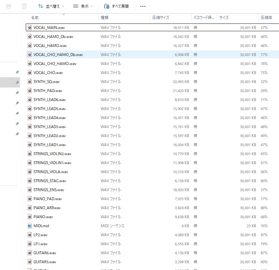Click the SYNTH_LEAD1.wav file icon
Image resolution: width=279 pixels, height=270 pixels.
tap(30, 145)
